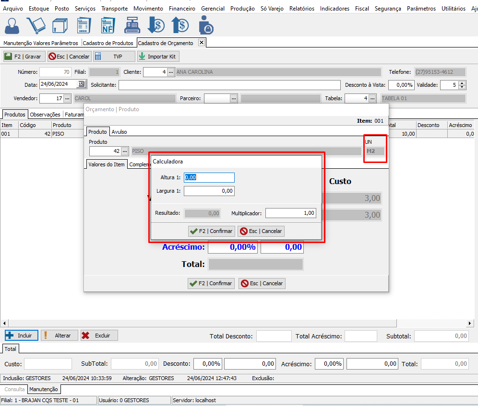The width and height of the screenshot is (478, 406).
Task: Open Cliente lookup with ellipsis button
Action: pos(170,72)
